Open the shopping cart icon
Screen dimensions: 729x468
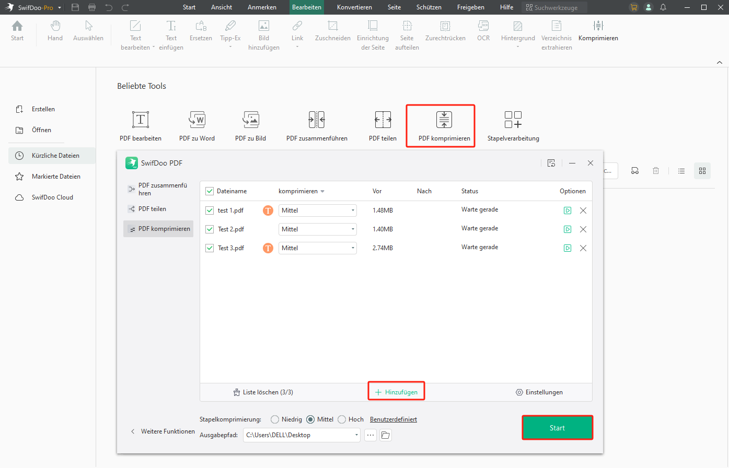[634, 7]
